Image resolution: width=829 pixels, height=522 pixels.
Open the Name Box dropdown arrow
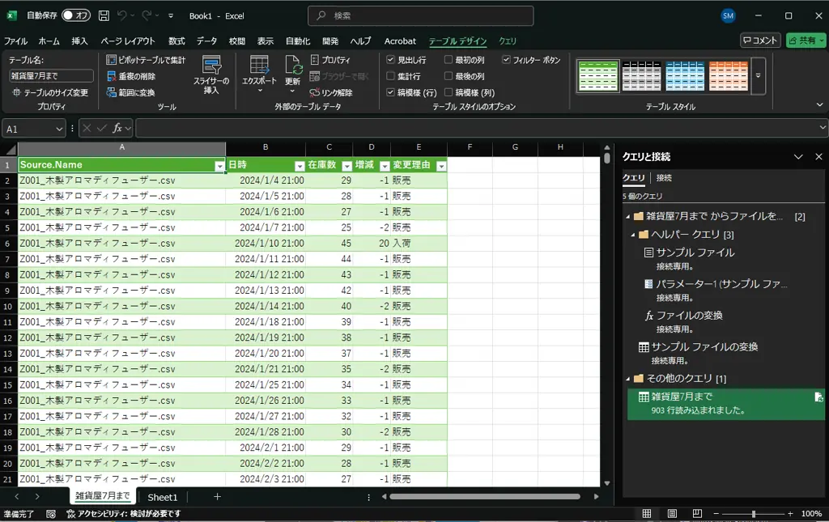click(x=58, y=129)
